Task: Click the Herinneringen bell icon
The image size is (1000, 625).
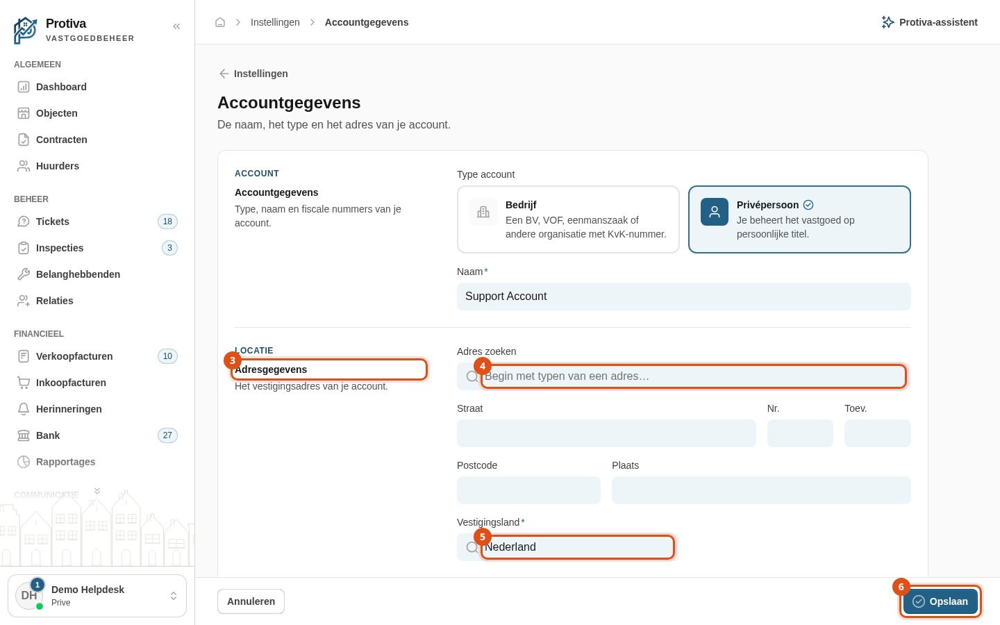Action: click(24, 409)
